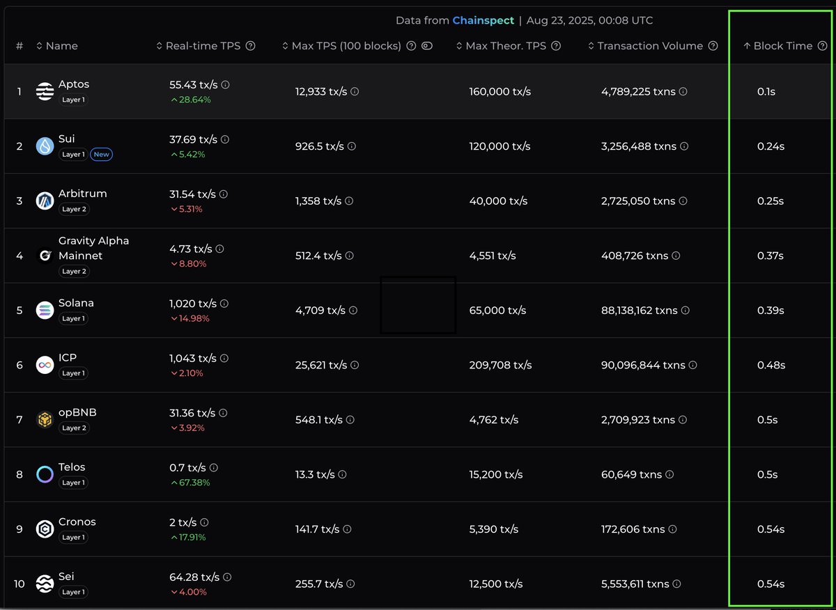This screenshot has height=610, width=836.
Task: Click info icon next to 5,553,611 txns
Action: pos(677,584)
